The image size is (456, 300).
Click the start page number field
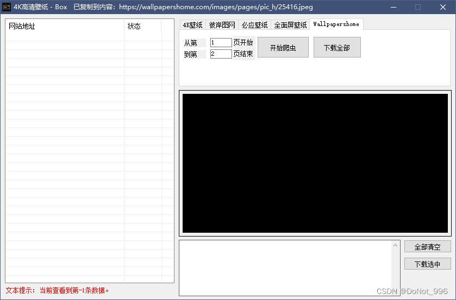coord(221,43)
